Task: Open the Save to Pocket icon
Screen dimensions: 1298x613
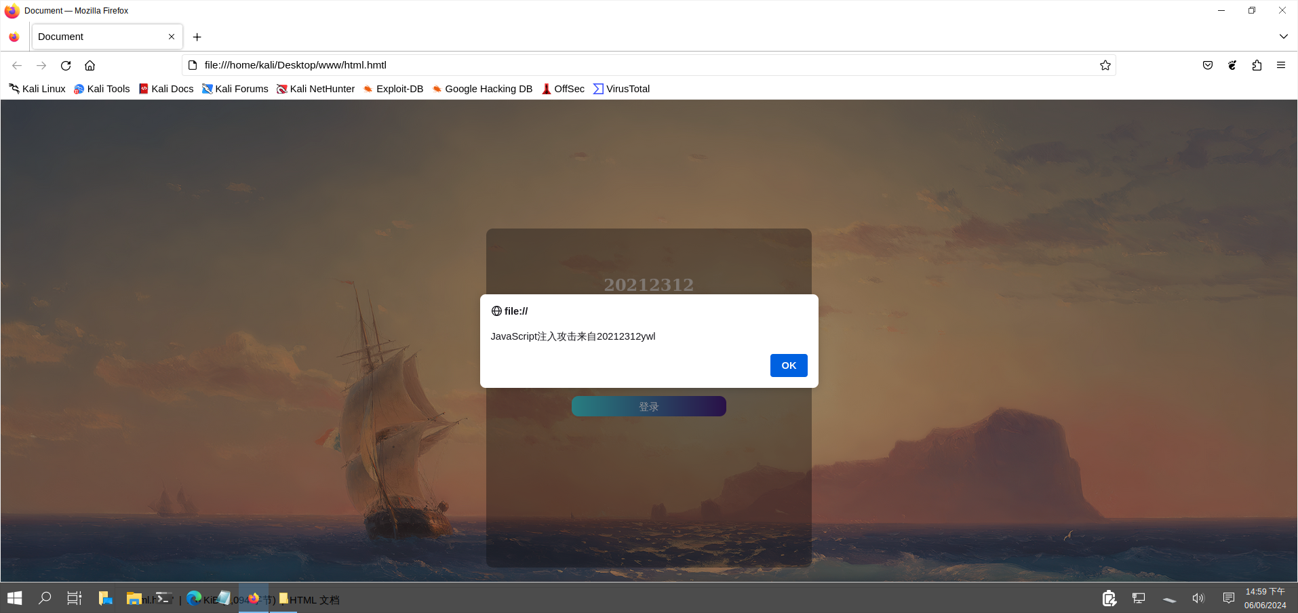Action: point(1208,65)
